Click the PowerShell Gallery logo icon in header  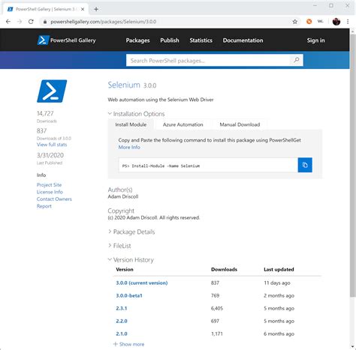click(43, 40)
